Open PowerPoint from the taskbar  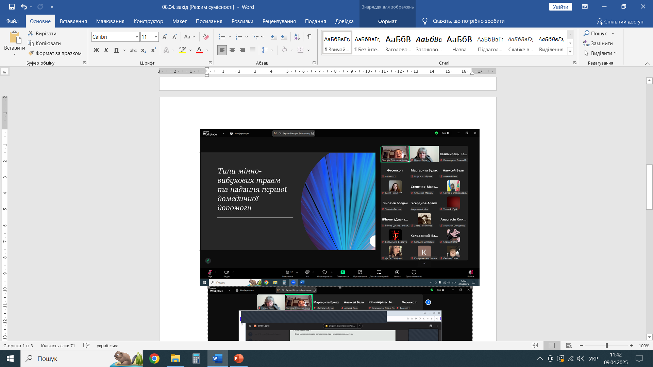click(x=238, y=359)
